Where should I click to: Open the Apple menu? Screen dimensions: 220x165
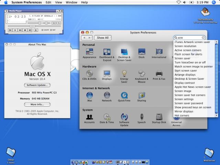6,2
